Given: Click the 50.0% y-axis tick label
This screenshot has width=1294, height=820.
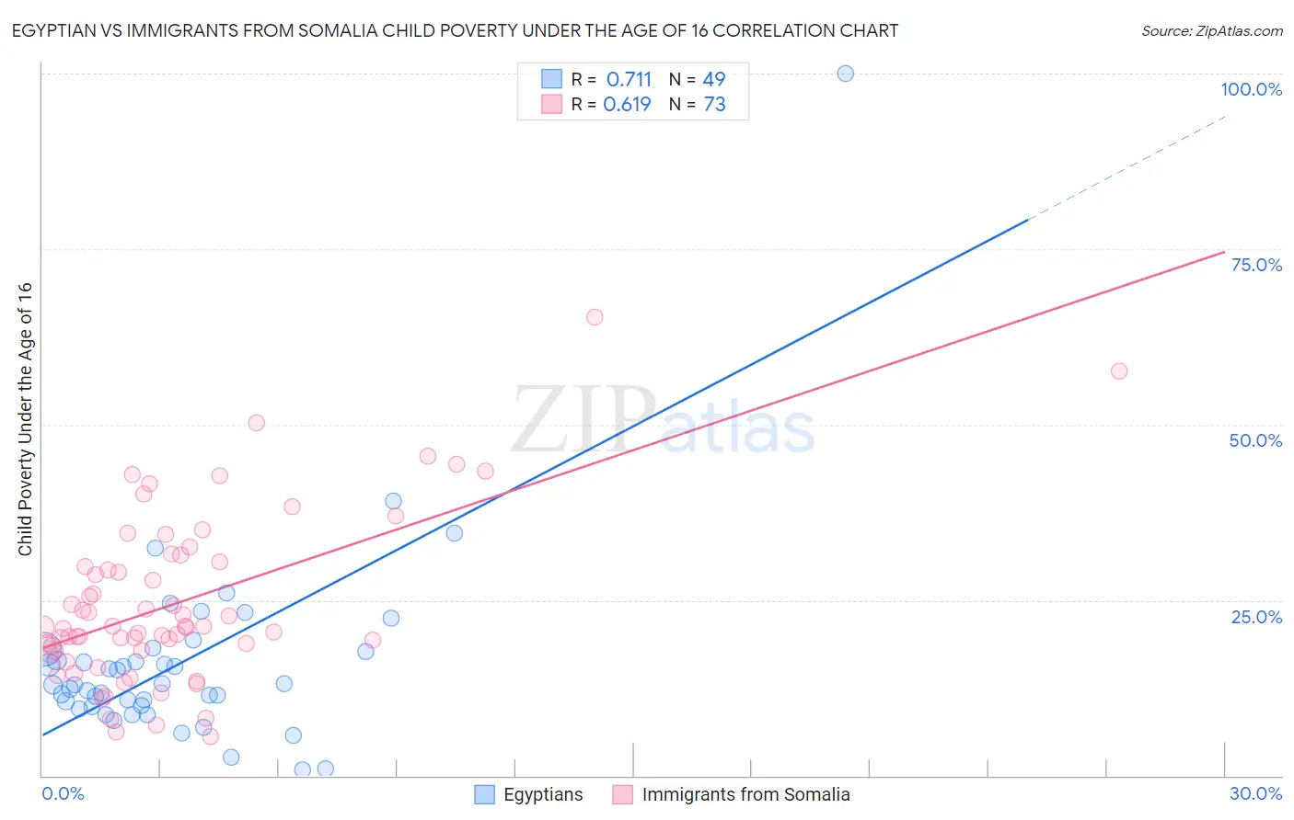Looking at the screenshot, I should click(1255, 440).
